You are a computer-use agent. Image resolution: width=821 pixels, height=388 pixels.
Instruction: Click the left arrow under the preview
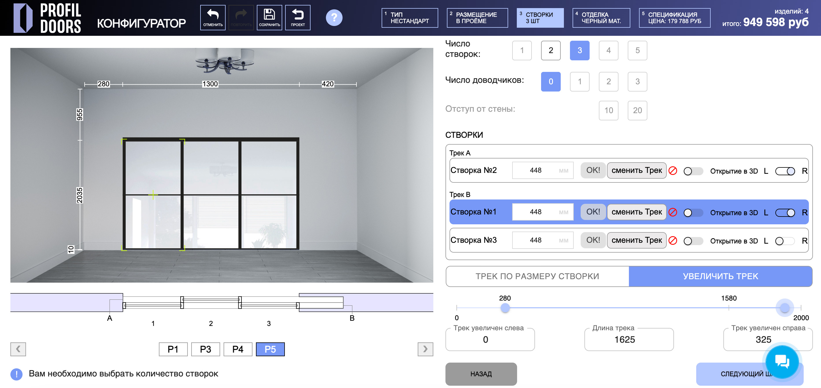[18, 349]
